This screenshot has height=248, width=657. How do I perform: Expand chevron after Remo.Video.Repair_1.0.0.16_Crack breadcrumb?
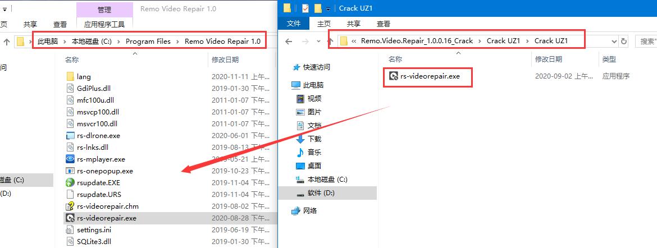[480, 41]
